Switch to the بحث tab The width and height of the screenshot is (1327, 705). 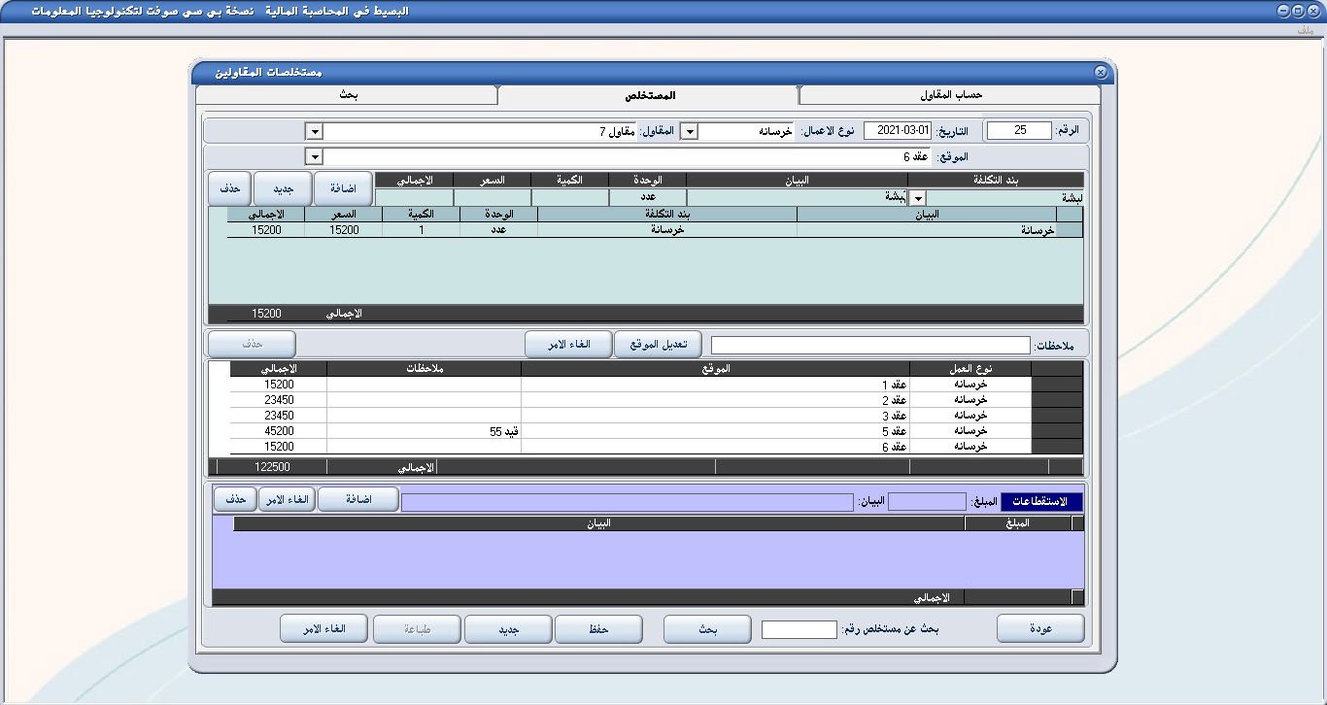(x=347, y=95)
